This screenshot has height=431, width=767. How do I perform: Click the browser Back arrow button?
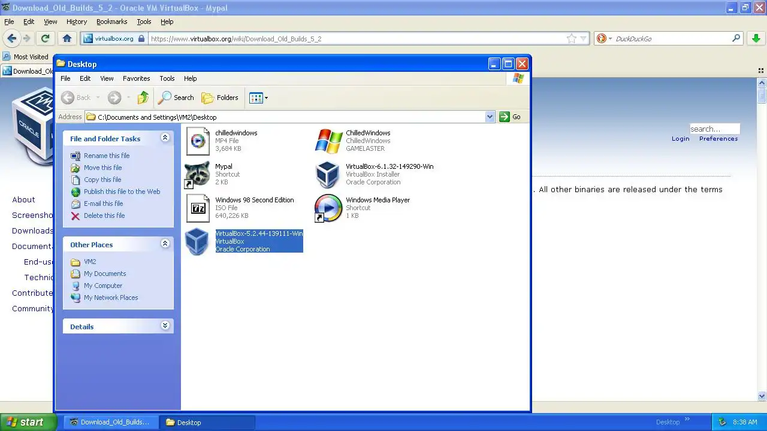pyautogui.click(x=11, y=38)
